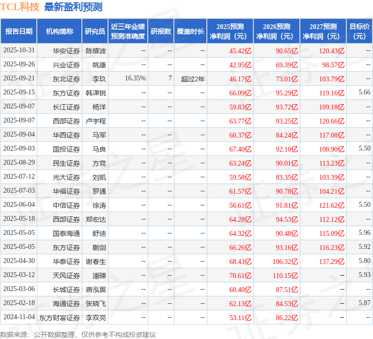The height and width of the screenshot is (339, 373).
Task: Sort by 2025预测净利润 header
Action: click(x=230, y=31)
